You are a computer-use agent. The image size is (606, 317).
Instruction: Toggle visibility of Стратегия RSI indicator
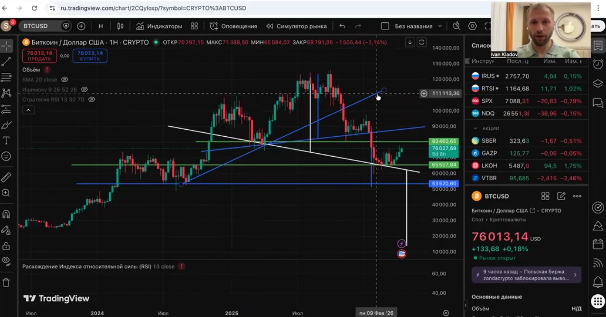(92, 99)
